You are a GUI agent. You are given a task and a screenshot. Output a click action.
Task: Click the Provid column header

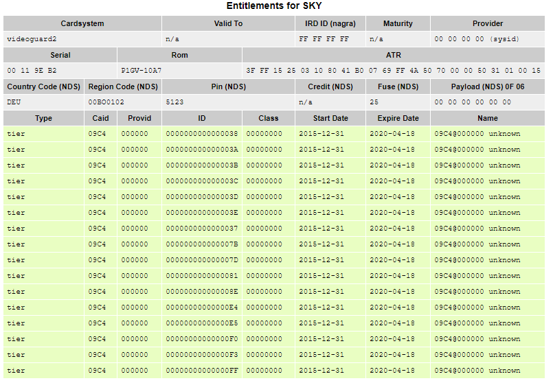(x=139, y=118)
